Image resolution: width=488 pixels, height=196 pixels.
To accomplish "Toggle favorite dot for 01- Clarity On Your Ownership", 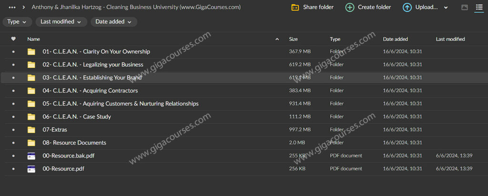I will point(13,52).
